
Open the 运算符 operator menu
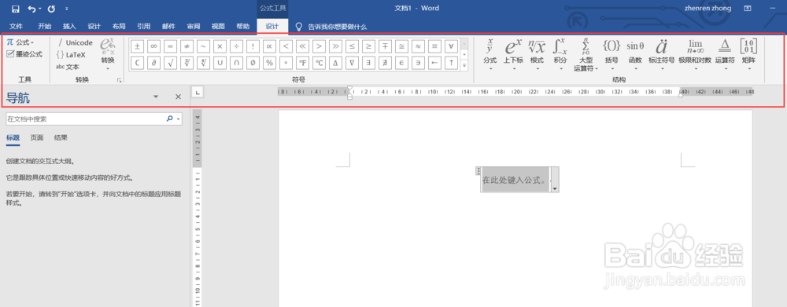tap(725, 54)
